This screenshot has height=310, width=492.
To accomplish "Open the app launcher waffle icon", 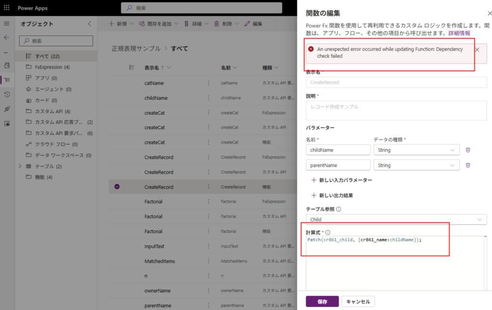I will [7, 8].
